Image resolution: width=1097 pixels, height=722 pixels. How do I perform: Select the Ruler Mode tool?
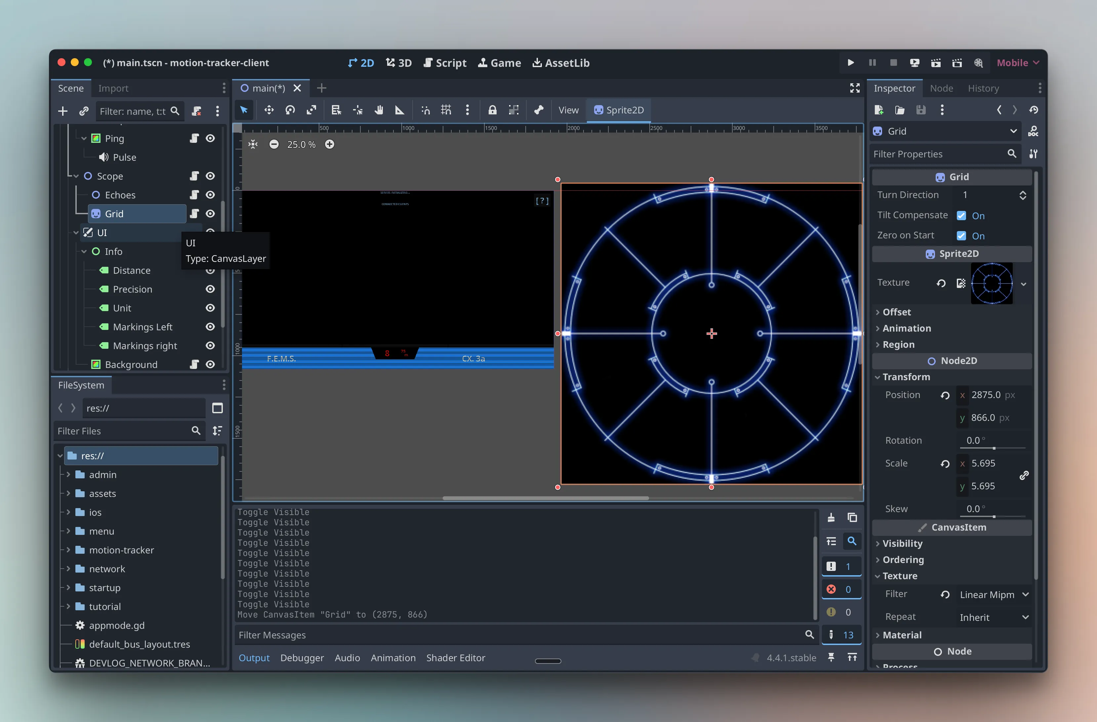[400, 110]
